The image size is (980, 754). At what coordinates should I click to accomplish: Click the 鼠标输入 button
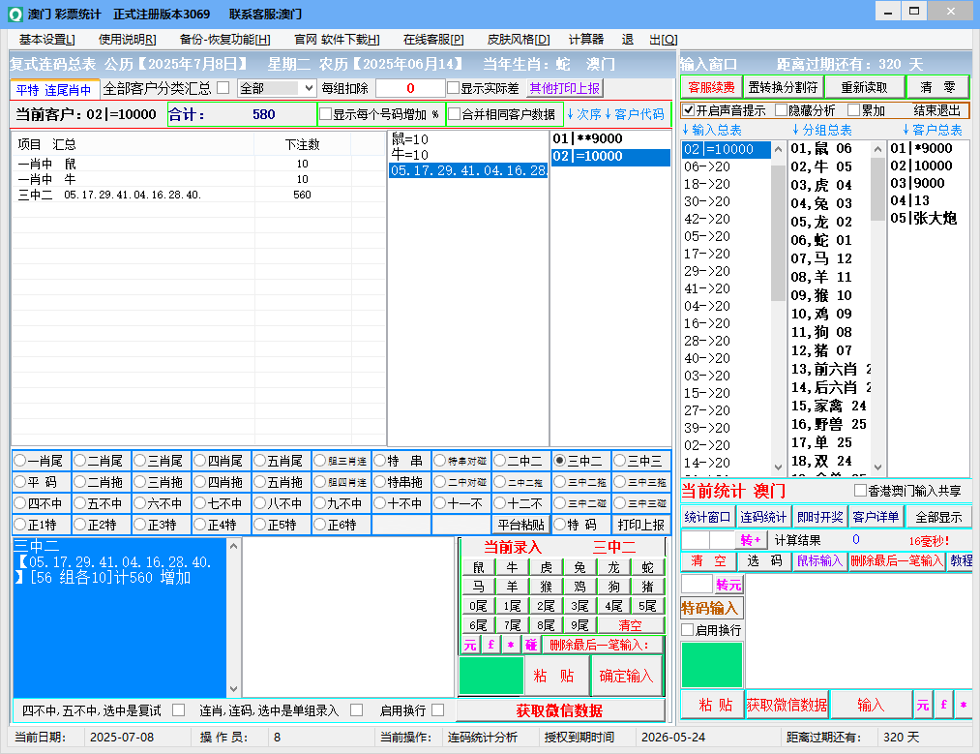tap(819, 560)
